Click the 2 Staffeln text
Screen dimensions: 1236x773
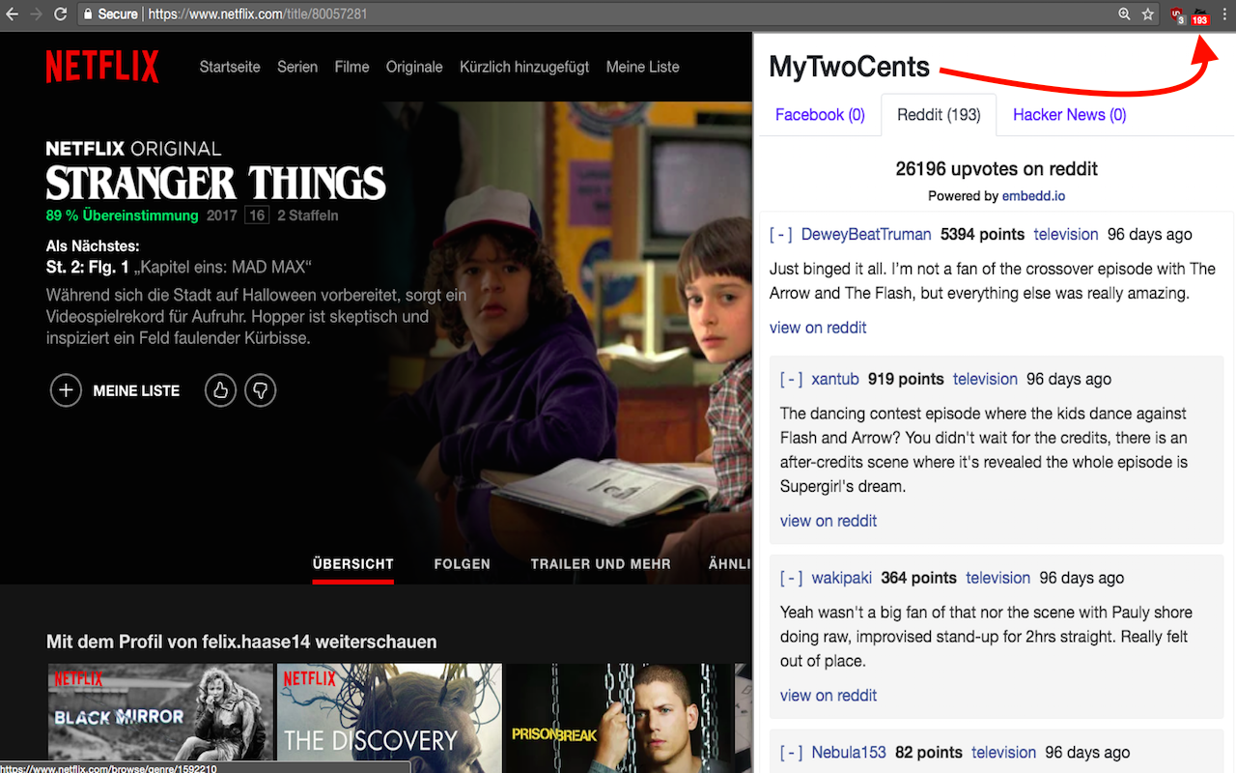(x=308, y=215)
